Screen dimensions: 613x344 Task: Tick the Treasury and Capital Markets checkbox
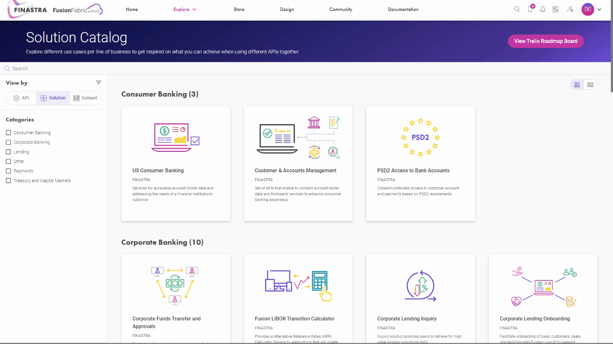(x=9, y=181)
